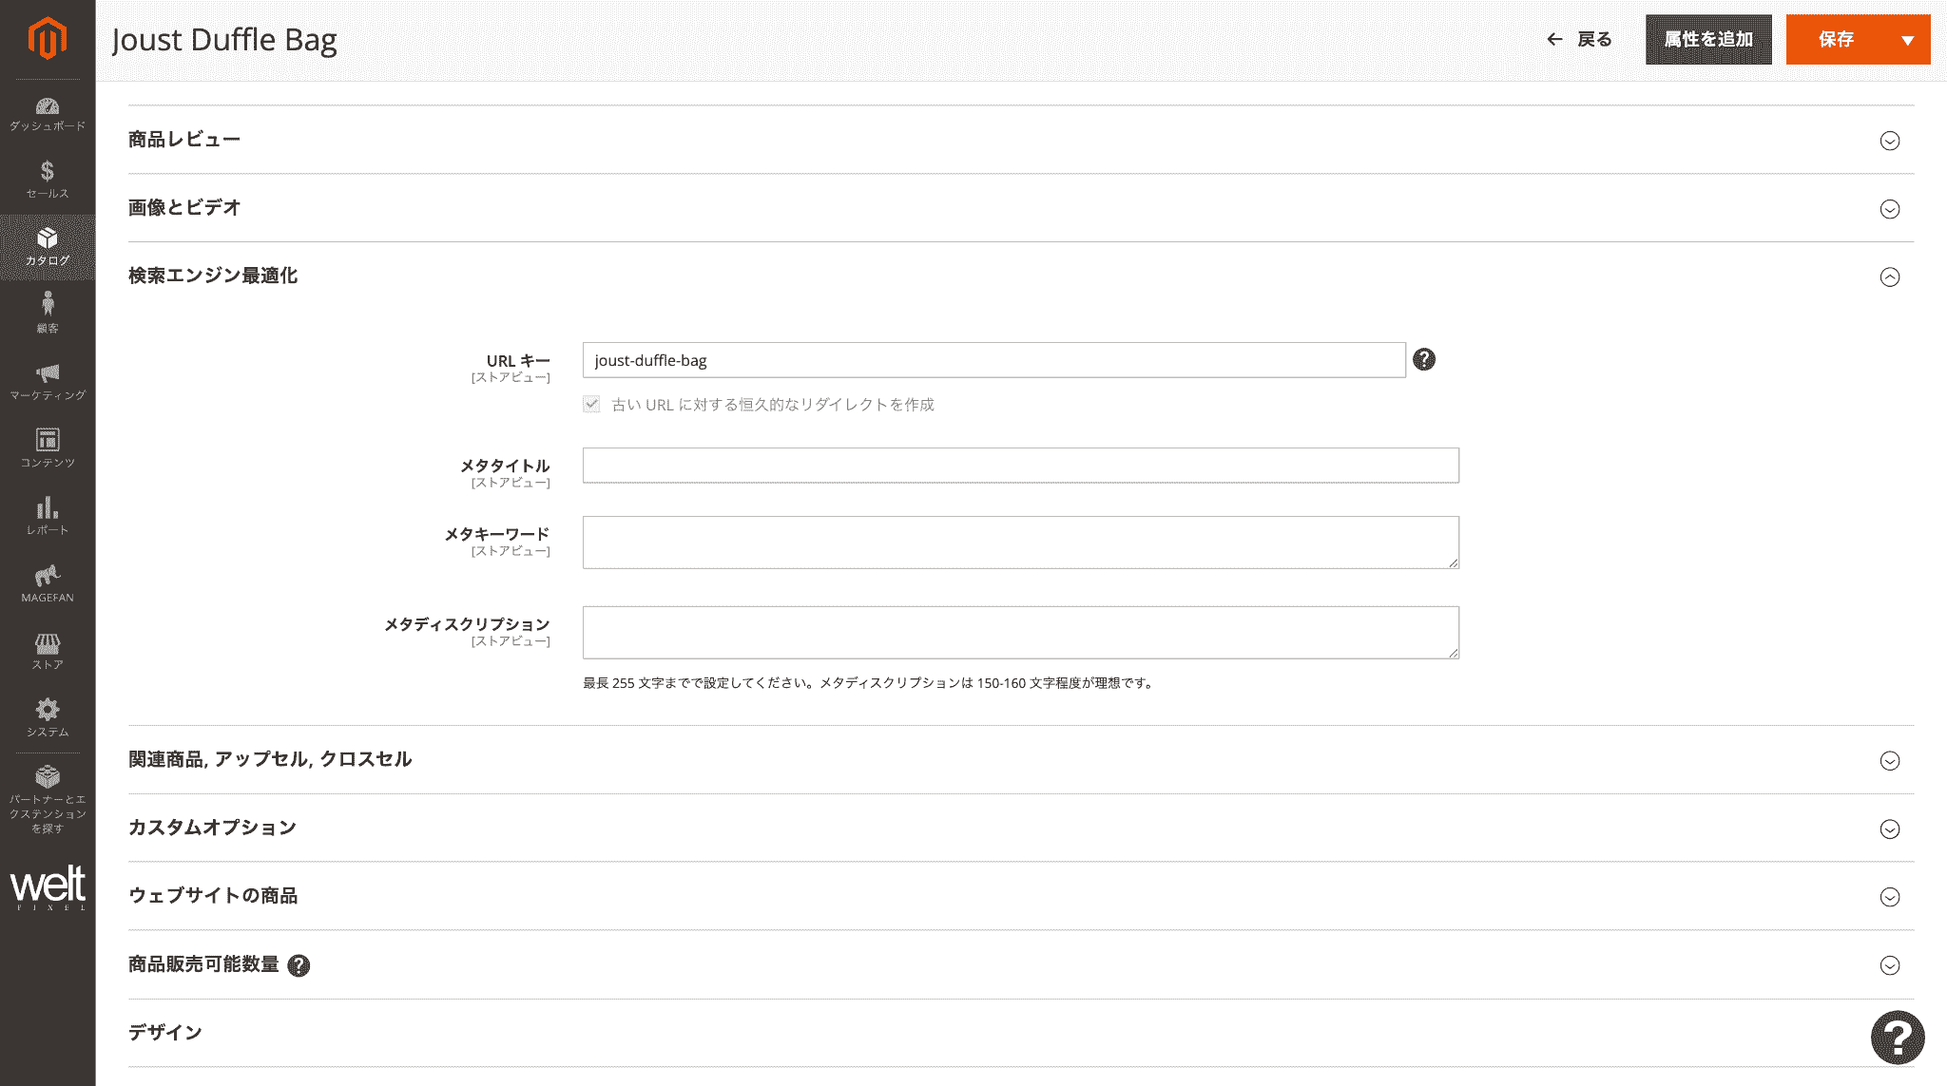The image size is (1947, 1086).
Task: Click the welt pixel logo in sidebar
Action: coord(48,886)
